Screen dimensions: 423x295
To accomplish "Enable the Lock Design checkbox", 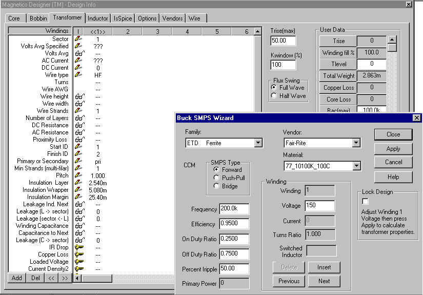I will [365, 201].
